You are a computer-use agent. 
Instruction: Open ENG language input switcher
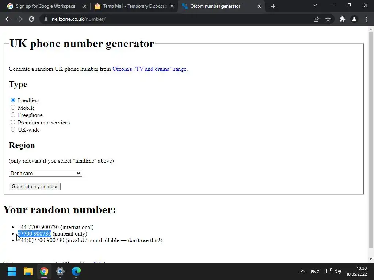tap(315, 271)
